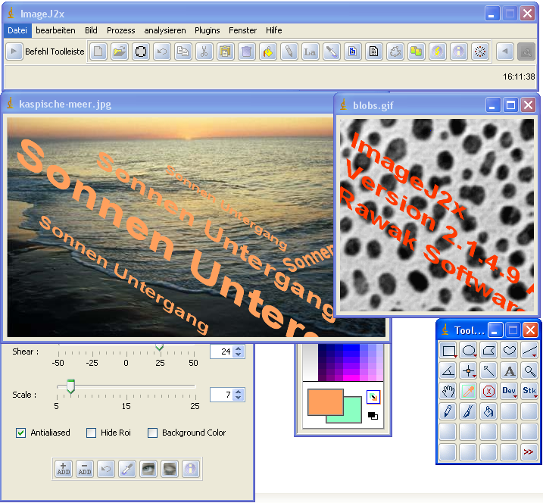Viewport: 543px width, 503px height.
Task: Open the Dev tools dropdown
Action: (x=509, y=392)
